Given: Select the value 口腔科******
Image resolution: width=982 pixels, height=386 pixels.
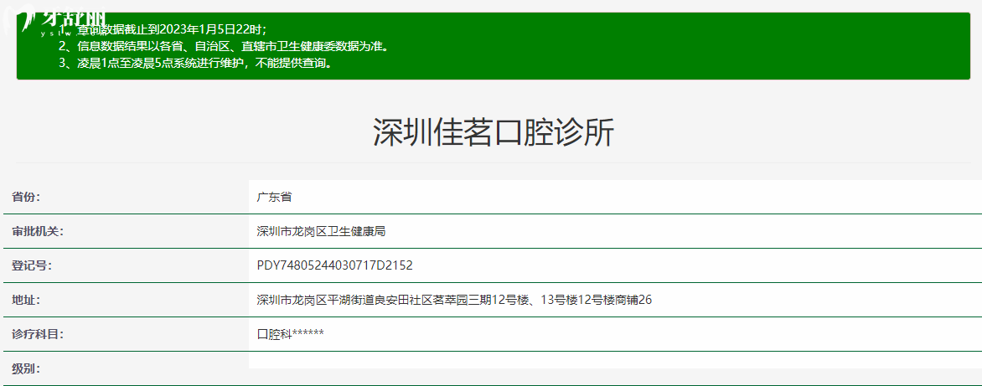Looking at the screenshot, I should pyautogui.click(x=290, y=334).
